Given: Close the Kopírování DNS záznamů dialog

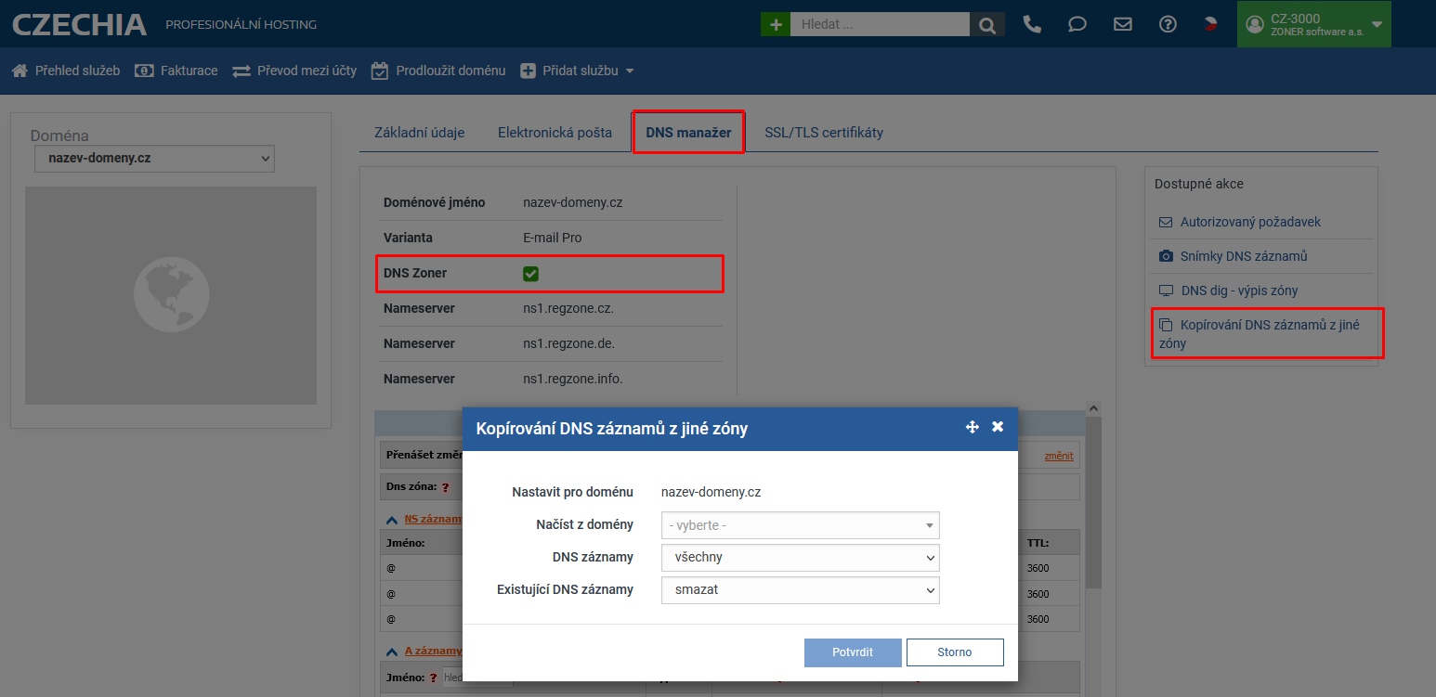Looking at the screenshot, I should 998,427.
